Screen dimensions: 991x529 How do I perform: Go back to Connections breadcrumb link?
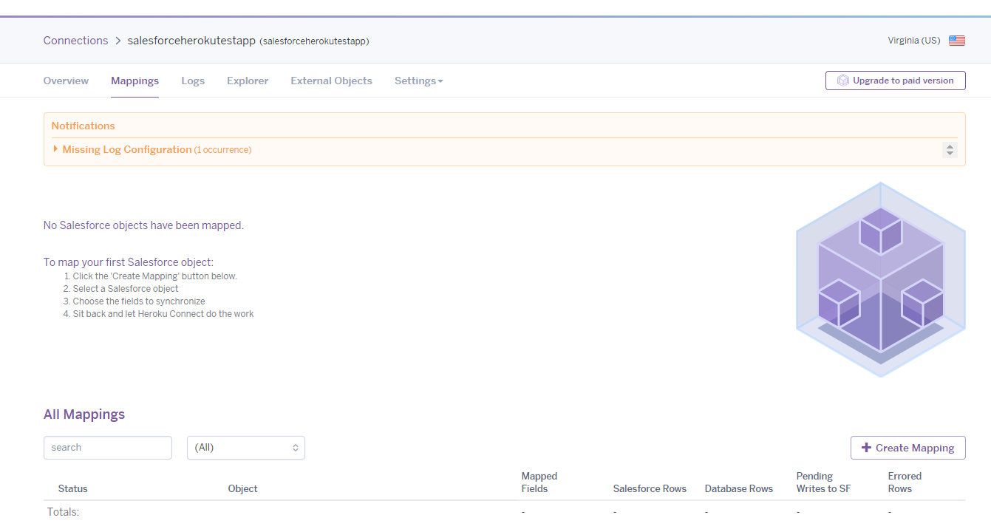(x=75, y=41)
